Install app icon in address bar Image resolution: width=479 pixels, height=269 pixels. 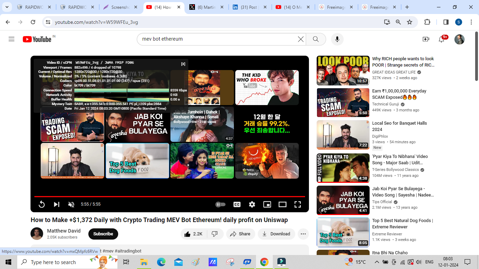(x=387, y=22)
